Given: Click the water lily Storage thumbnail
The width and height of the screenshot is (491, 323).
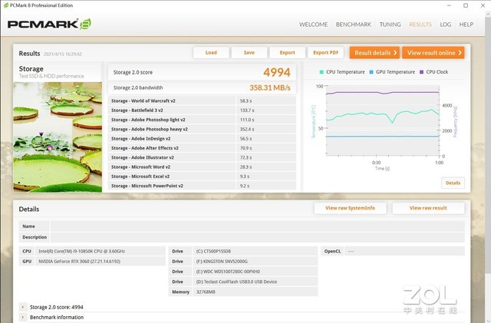Looking at the screenshot, I should click(58, 137).
